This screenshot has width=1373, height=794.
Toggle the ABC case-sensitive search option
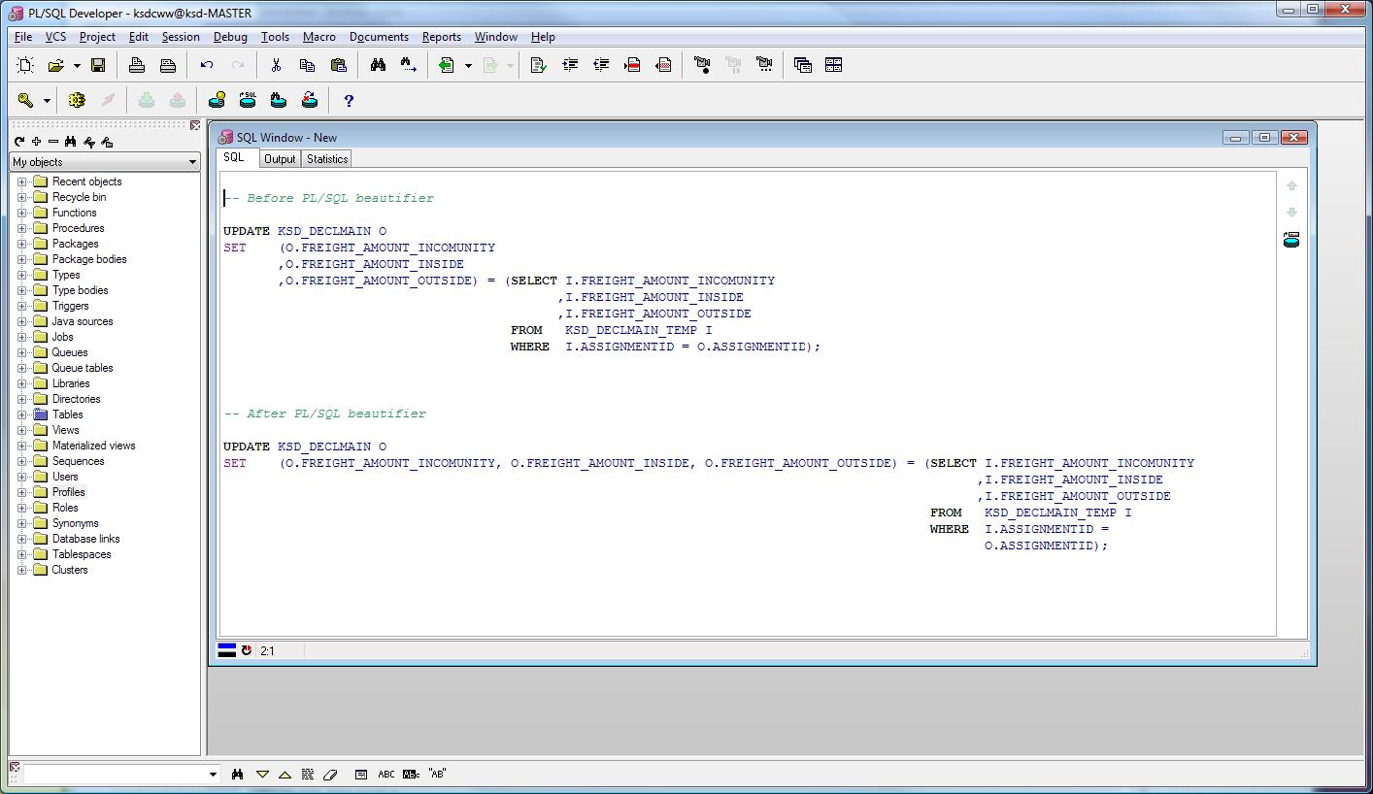[386, 774]
